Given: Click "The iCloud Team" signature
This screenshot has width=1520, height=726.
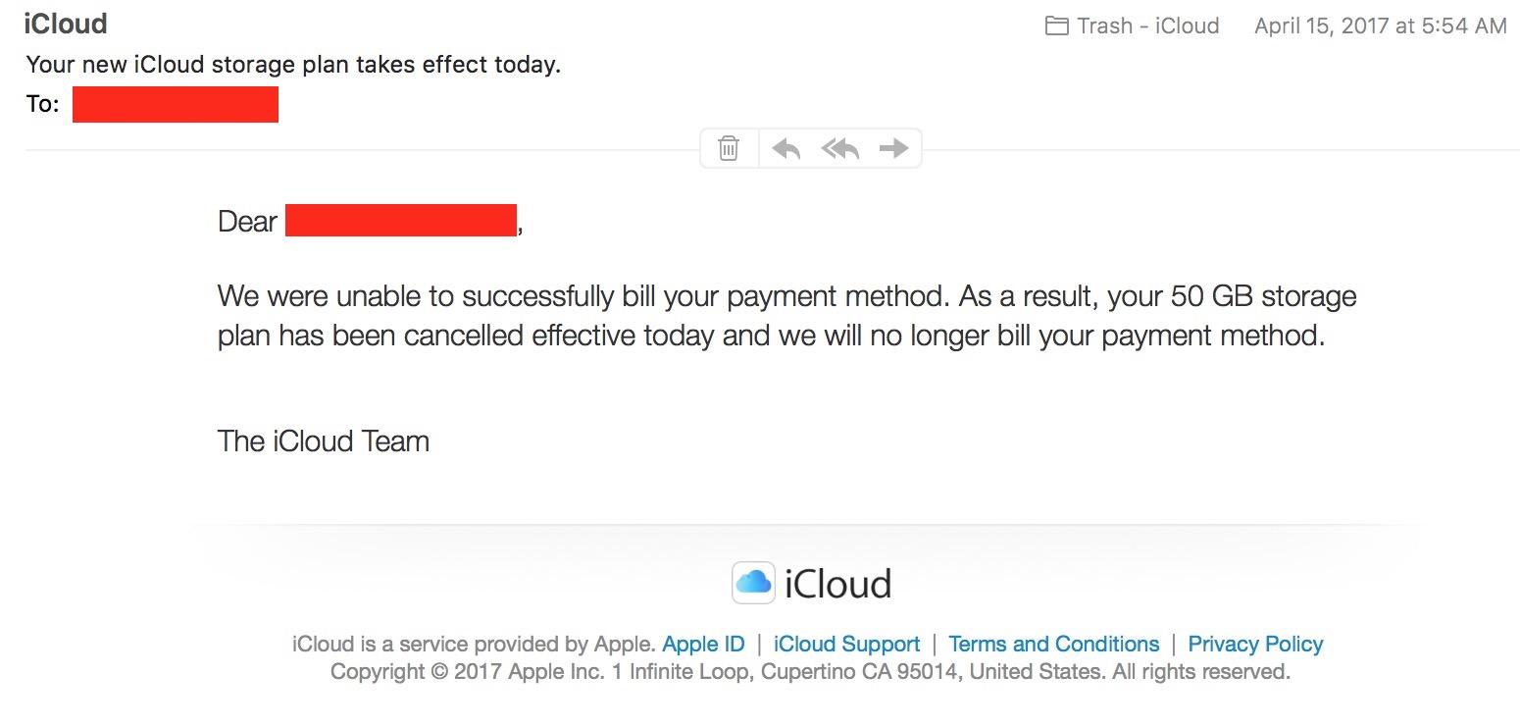Looking at the screenshot, I should point(324,441).
